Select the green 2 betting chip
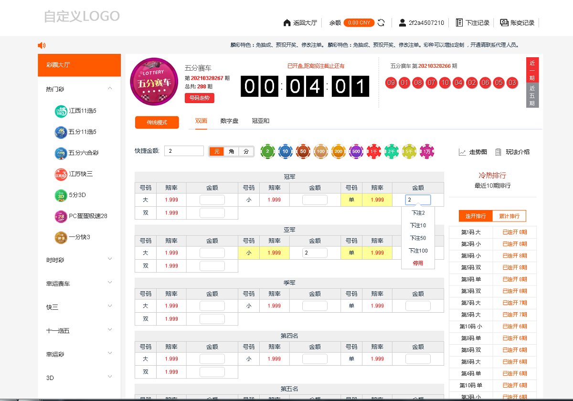Image resolution: width=573 pixels, height=401 pixels. pyautogui.click(x=268, y=151)
